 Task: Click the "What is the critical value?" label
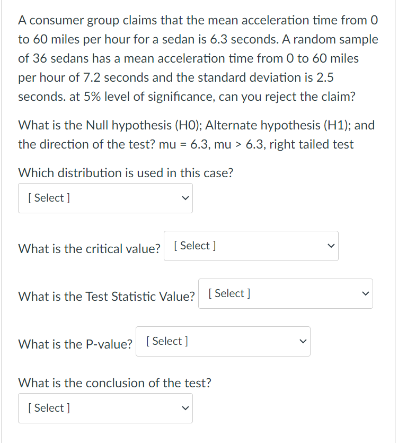[89, 248]
